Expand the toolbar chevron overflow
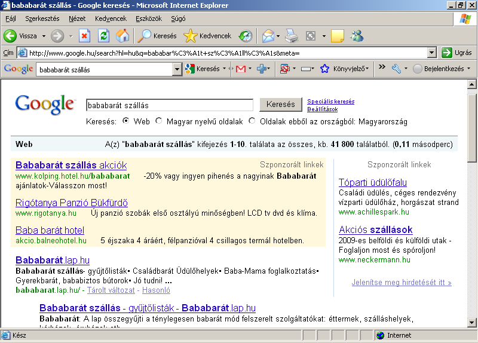 (382, 67)
